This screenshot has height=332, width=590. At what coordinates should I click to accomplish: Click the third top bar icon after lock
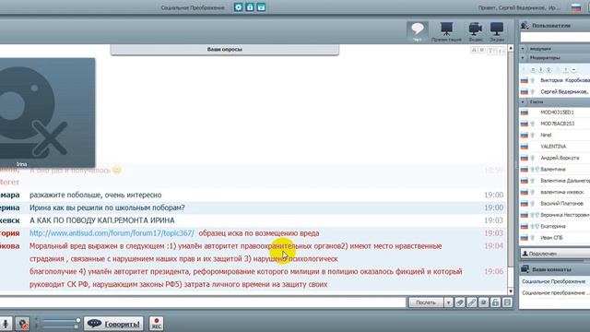click(261, 7)
